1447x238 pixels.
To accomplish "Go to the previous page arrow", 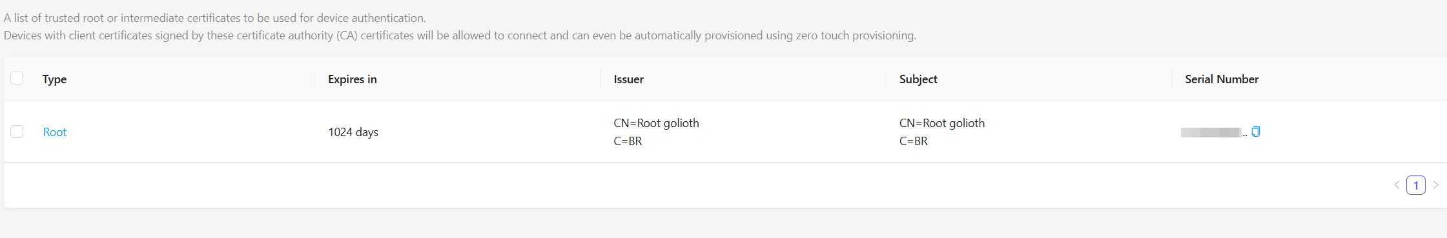I will (x=1397, y=185).
